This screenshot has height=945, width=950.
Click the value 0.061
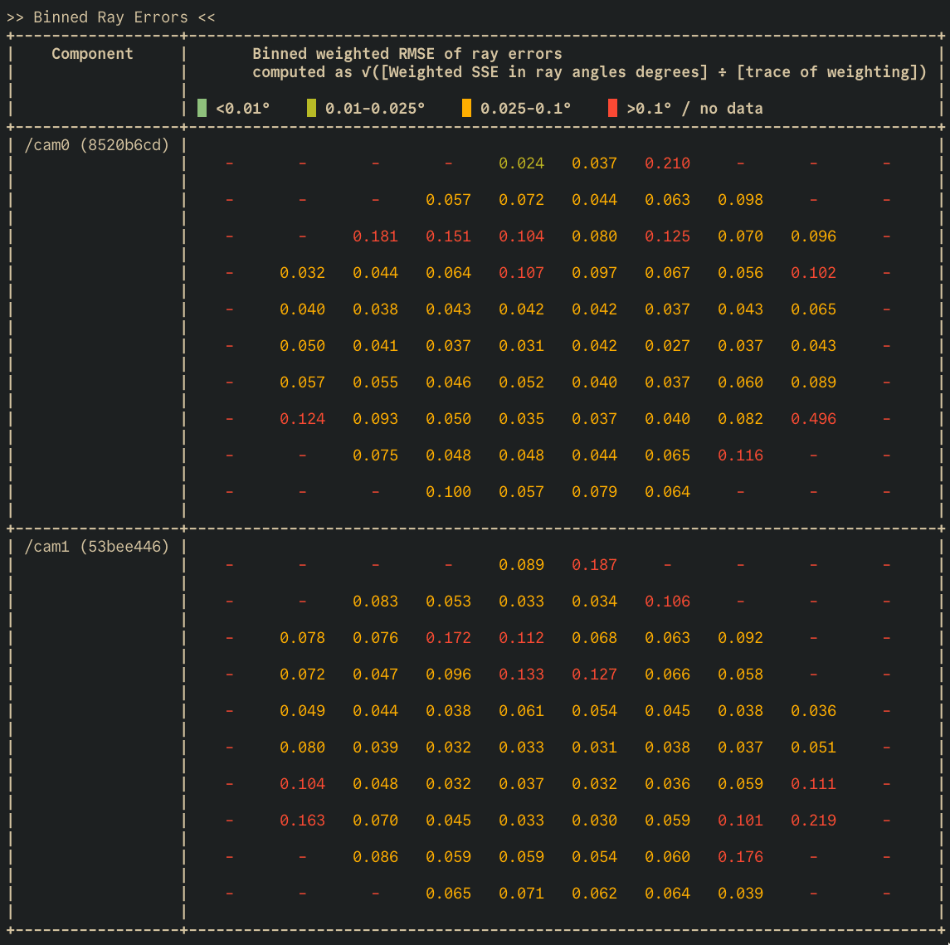(x=522, y=711)
